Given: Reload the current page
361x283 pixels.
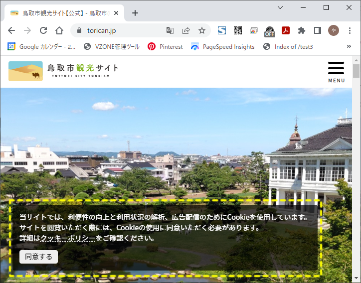Looking at the screenshot, I should [x=43, y=30].
